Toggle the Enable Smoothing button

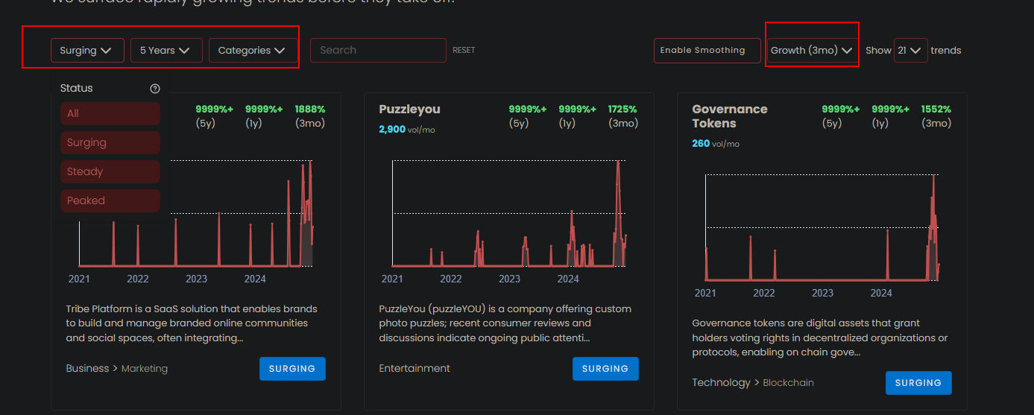tap(702, 51)
